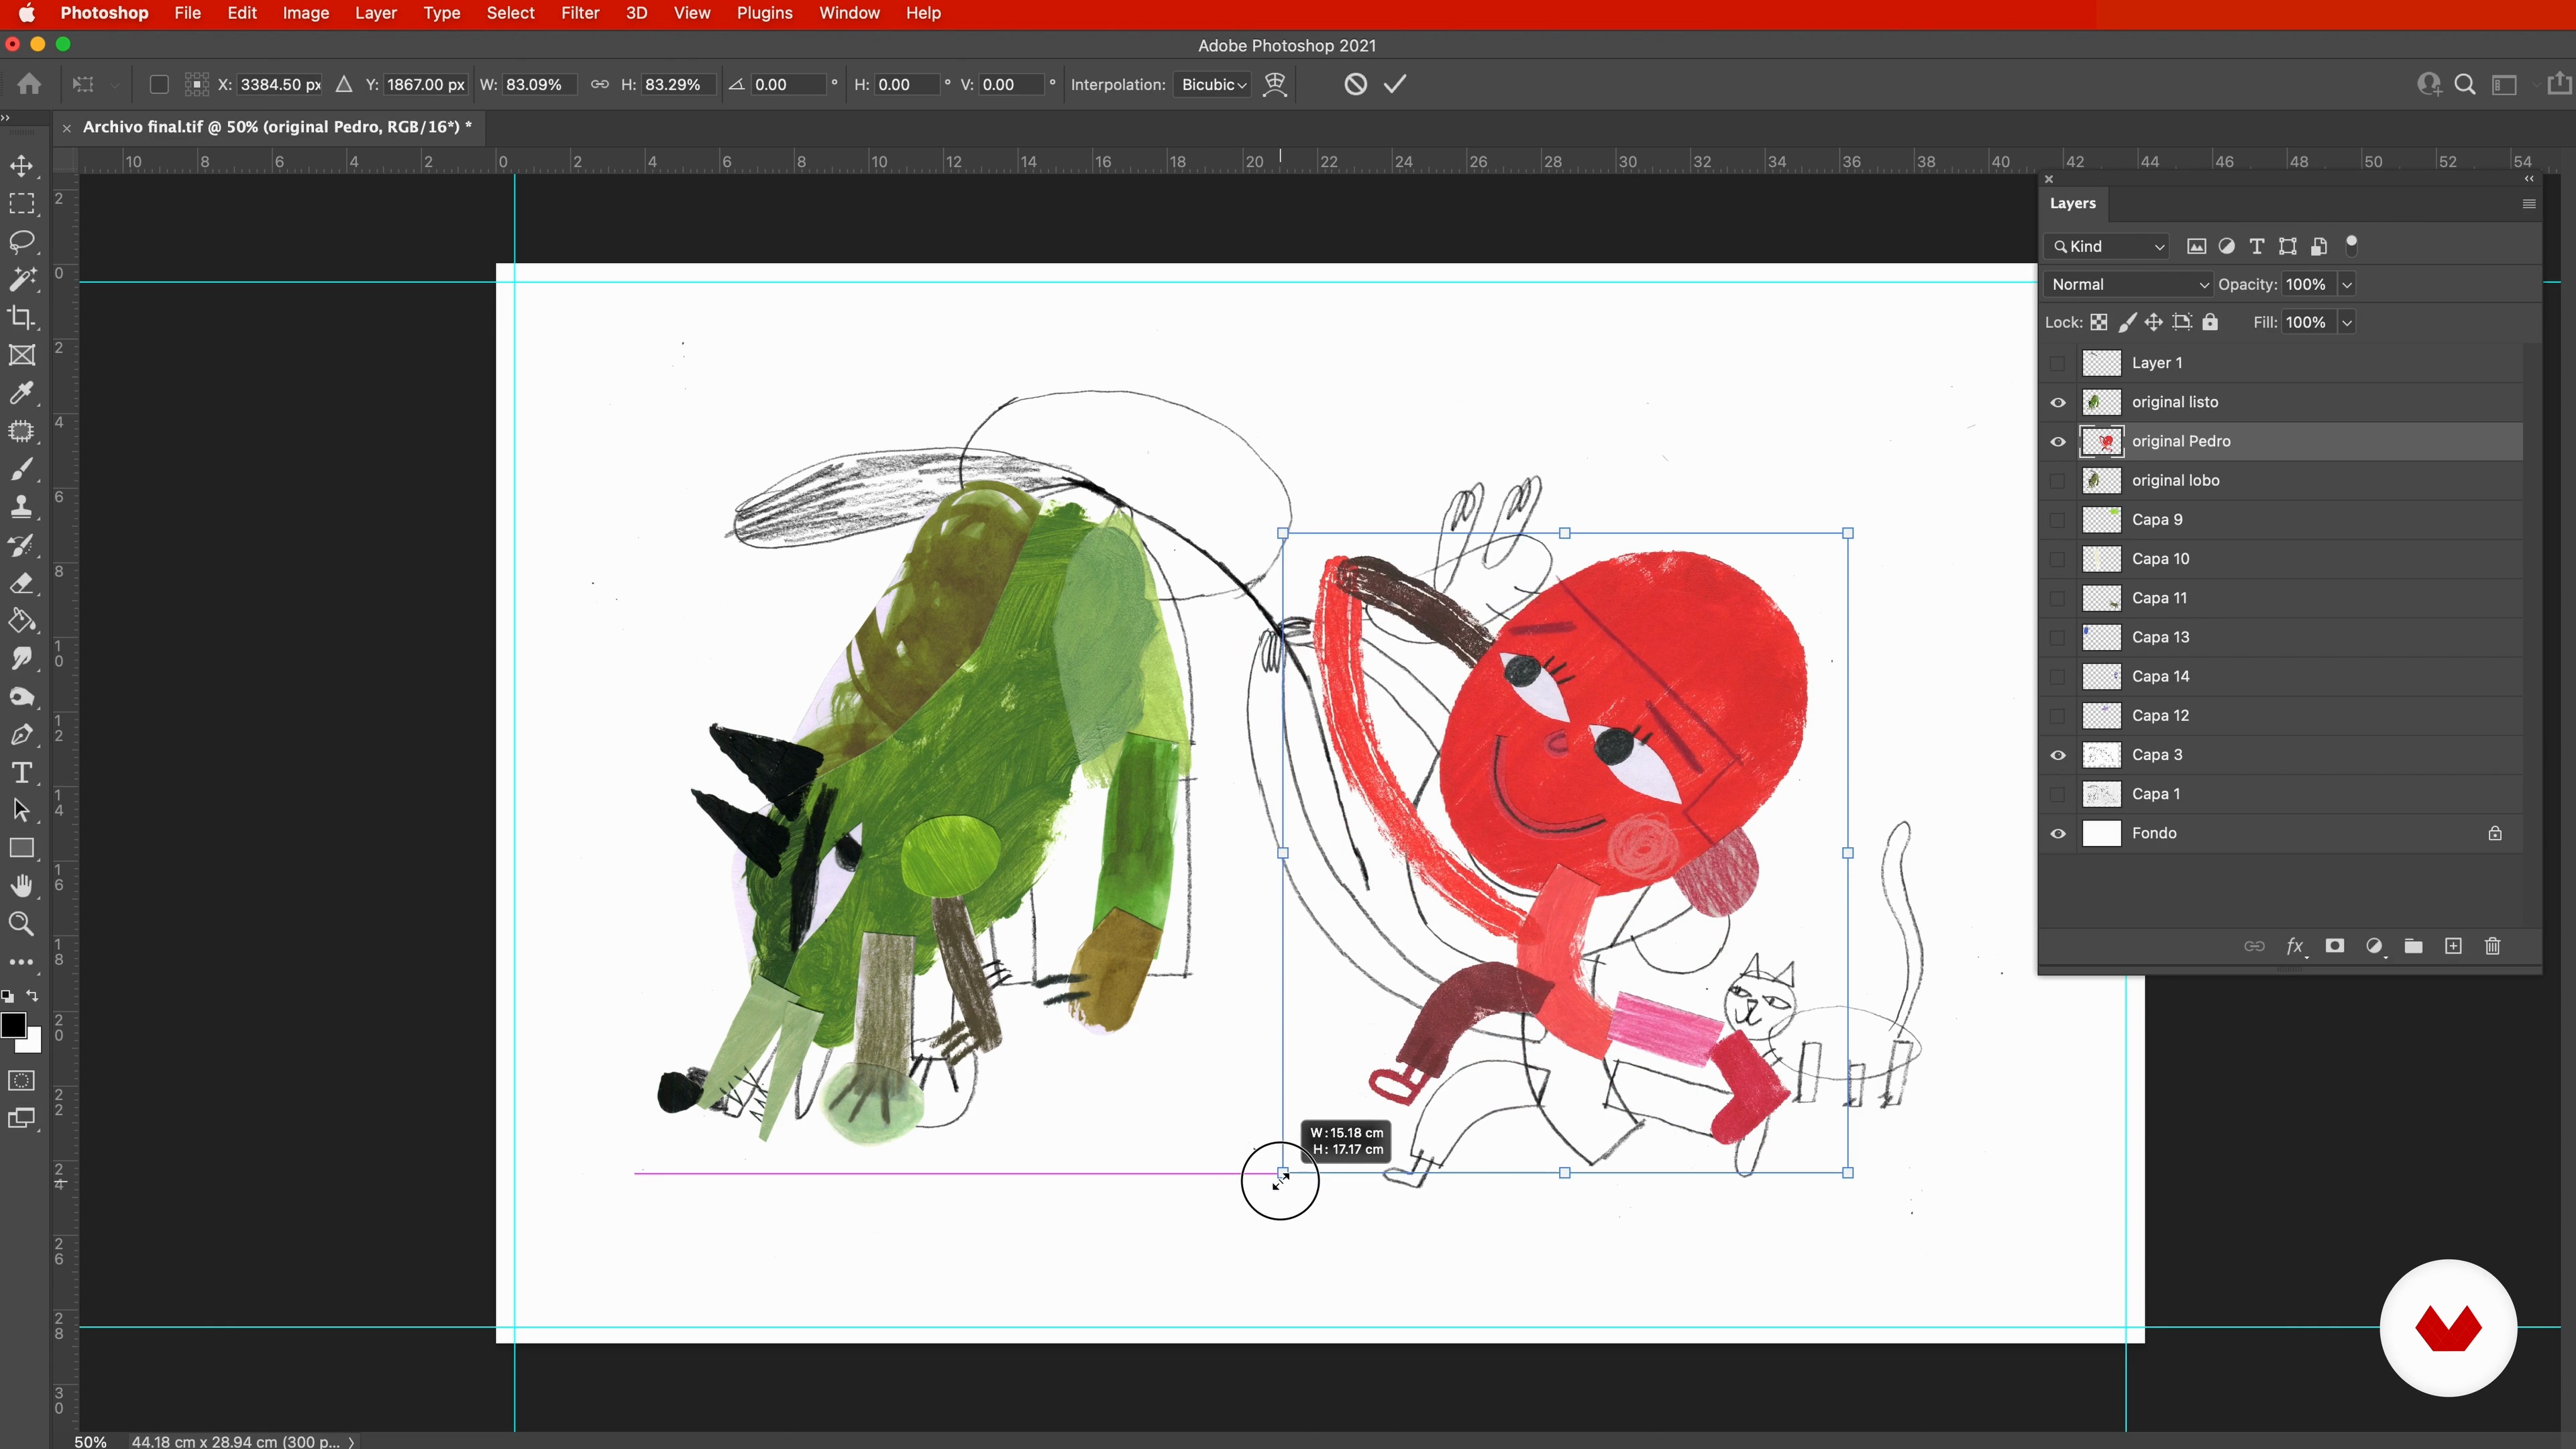The image size is (2576, 1449).
Task: Open the Window menu
Action: 849,13
